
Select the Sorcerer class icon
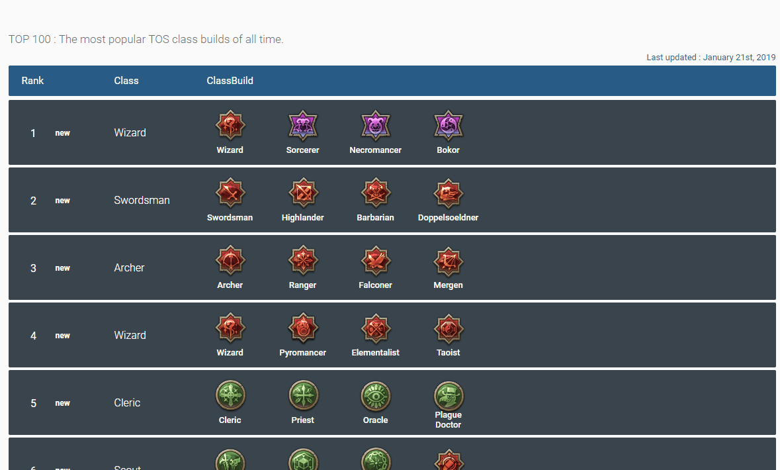pos(302,125)
